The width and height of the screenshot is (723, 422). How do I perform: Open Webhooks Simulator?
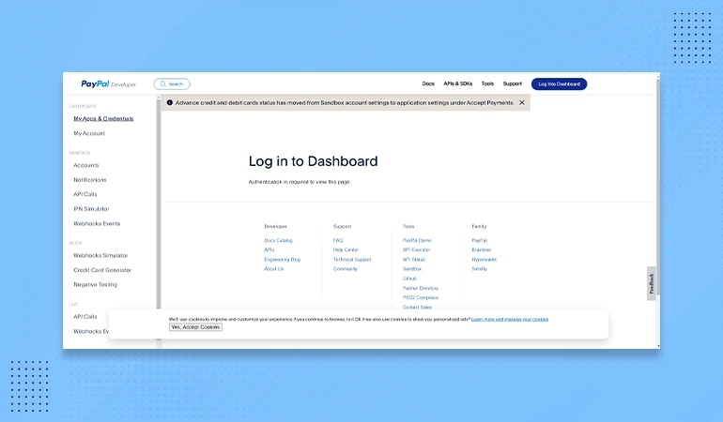point(100,255)
